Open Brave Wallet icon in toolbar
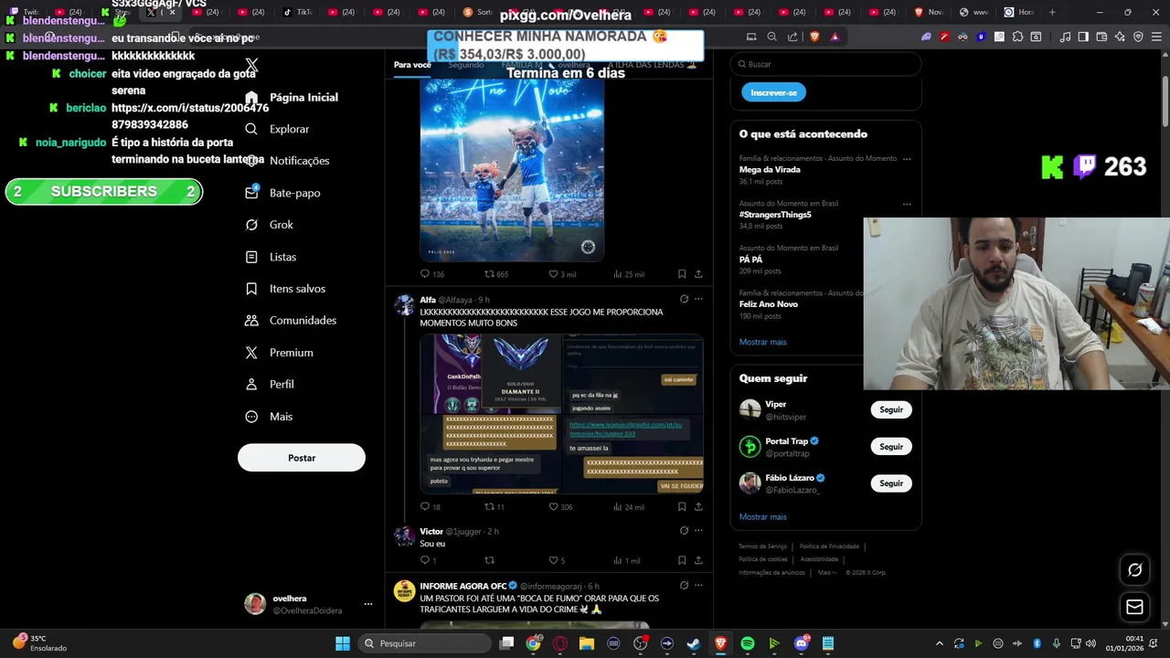This screenshot has width=1170, height=658. (1101, 37)
